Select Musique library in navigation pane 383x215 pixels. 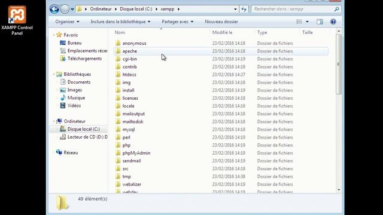click(76, 98)
